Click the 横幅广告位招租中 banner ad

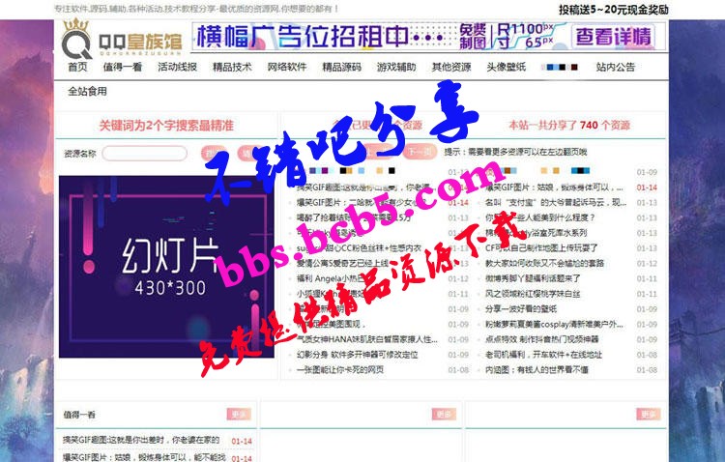click(x=428, y=36)
